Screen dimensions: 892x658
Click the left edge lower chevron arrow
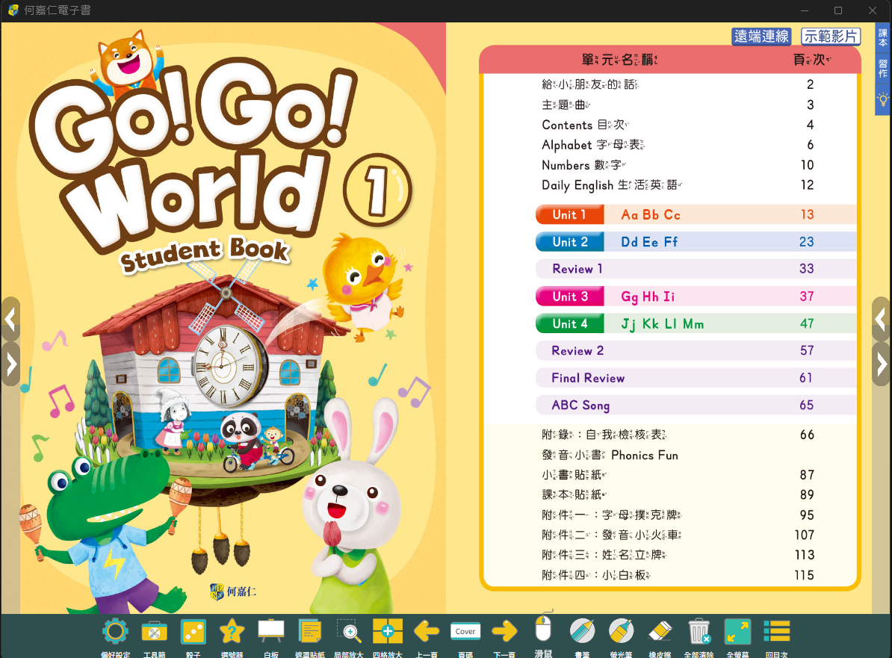pos(10,364)
